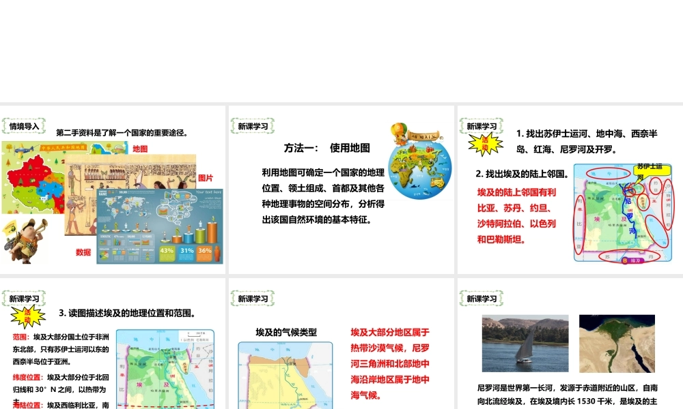Click the red 地图 caption
Viewport: 683px width, 409px height.
140,149
